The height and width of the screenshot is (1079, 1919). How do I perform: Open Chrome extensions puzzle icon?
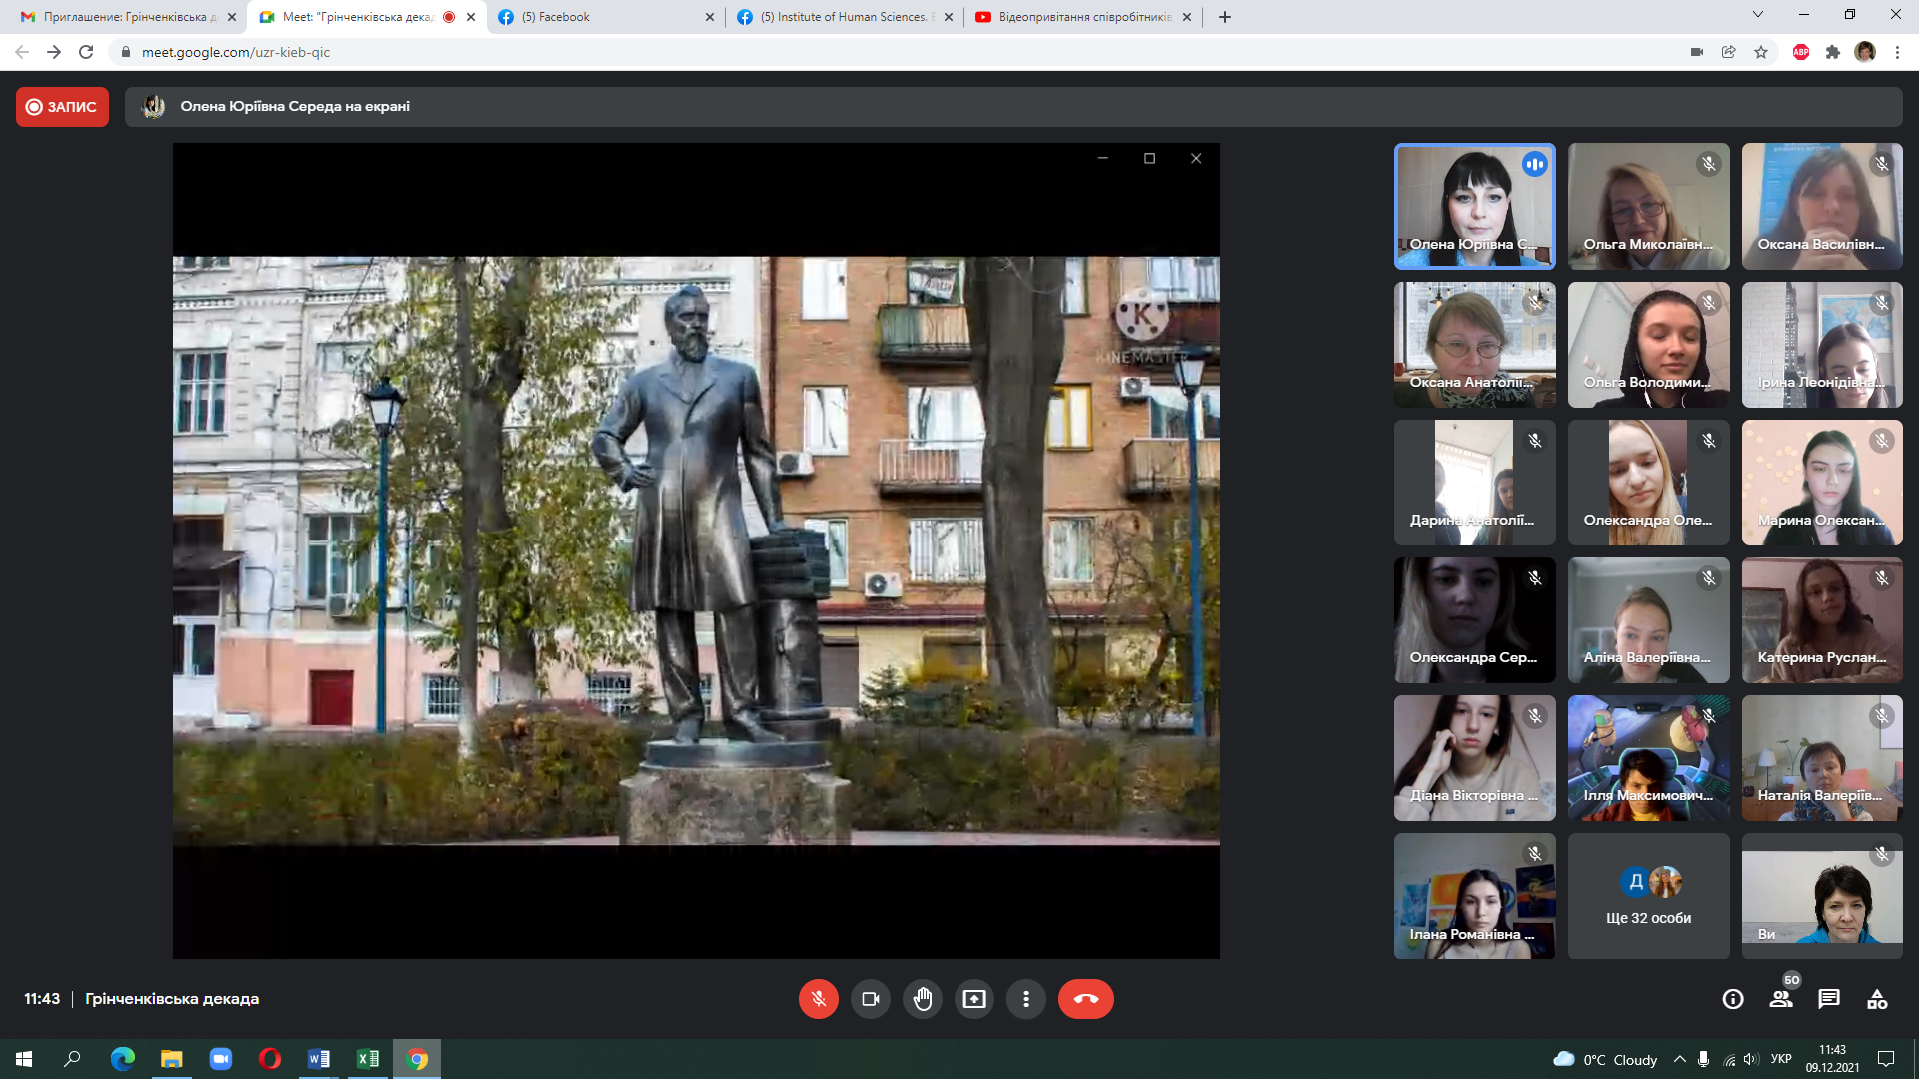(x=1833, y=52)
